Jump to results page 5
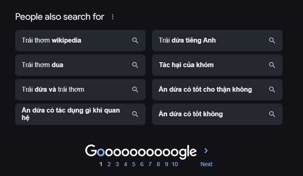 click(134, 165)
